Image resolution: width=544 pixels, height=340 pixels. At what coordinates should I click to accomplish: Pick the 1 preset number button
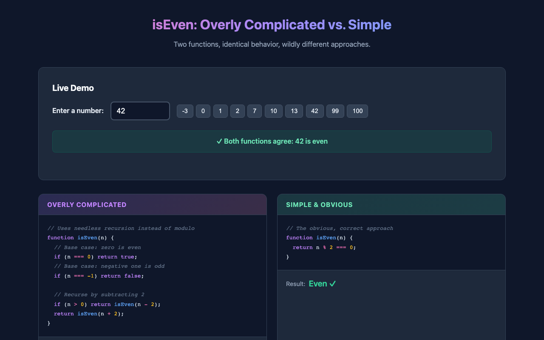(x=220, y=111)
